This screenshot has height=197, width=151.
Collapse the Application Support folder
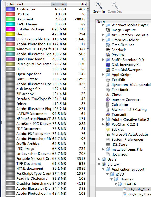[103, 169]
